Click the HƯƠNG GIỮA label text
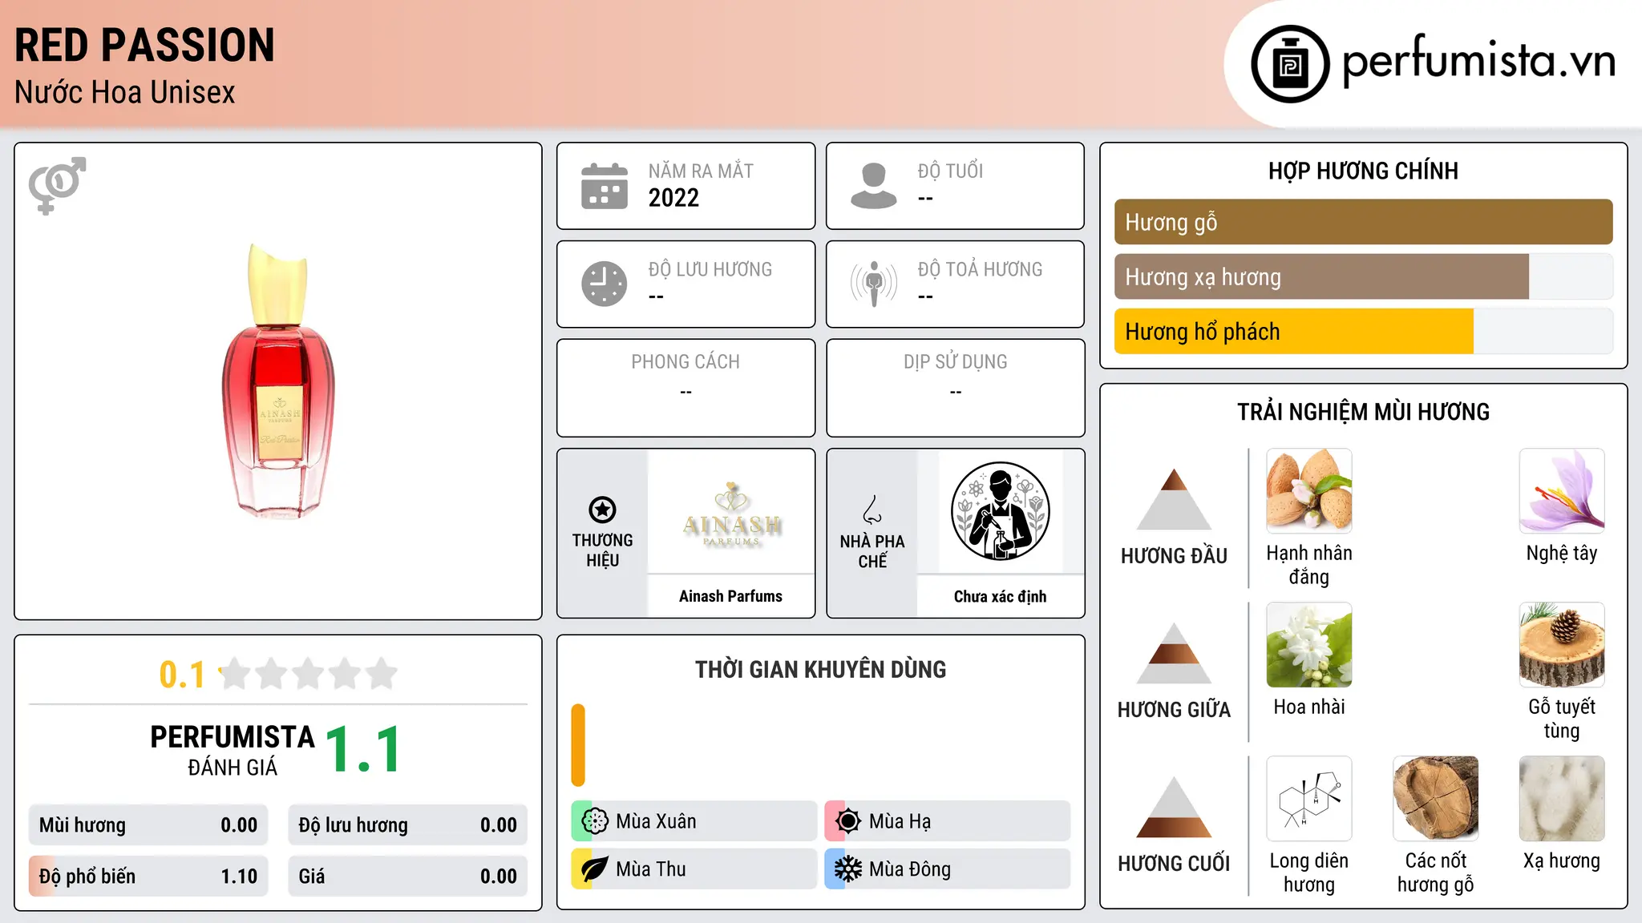This screenshot has height=923, width=1642. [x=1174, y=710]
